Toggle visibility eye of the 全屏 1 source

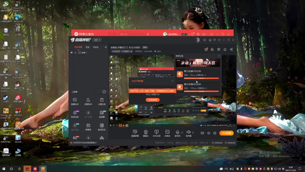(x=72, y=53)
